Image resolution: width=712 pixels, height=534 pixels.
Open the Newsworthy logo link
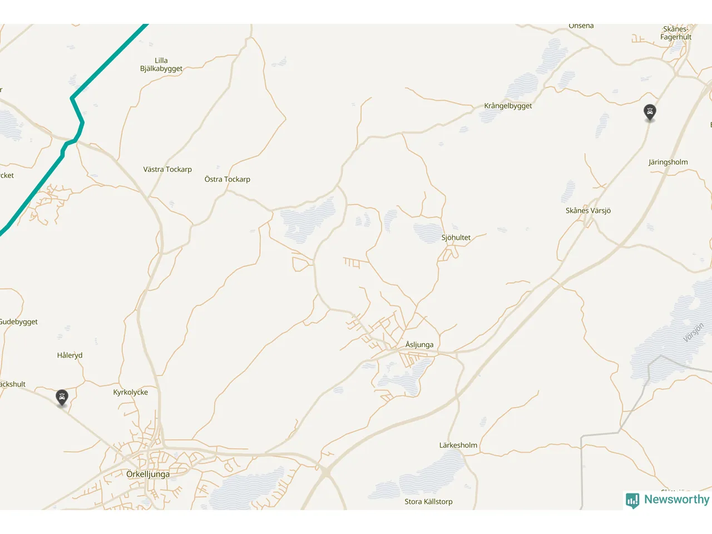pos(667,500)
